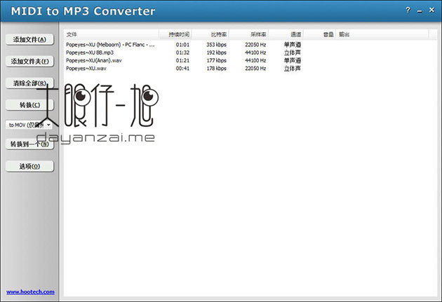
Task: Click 44100 Hz in the Anan.wav row
Action: click(x=255, y=60)
